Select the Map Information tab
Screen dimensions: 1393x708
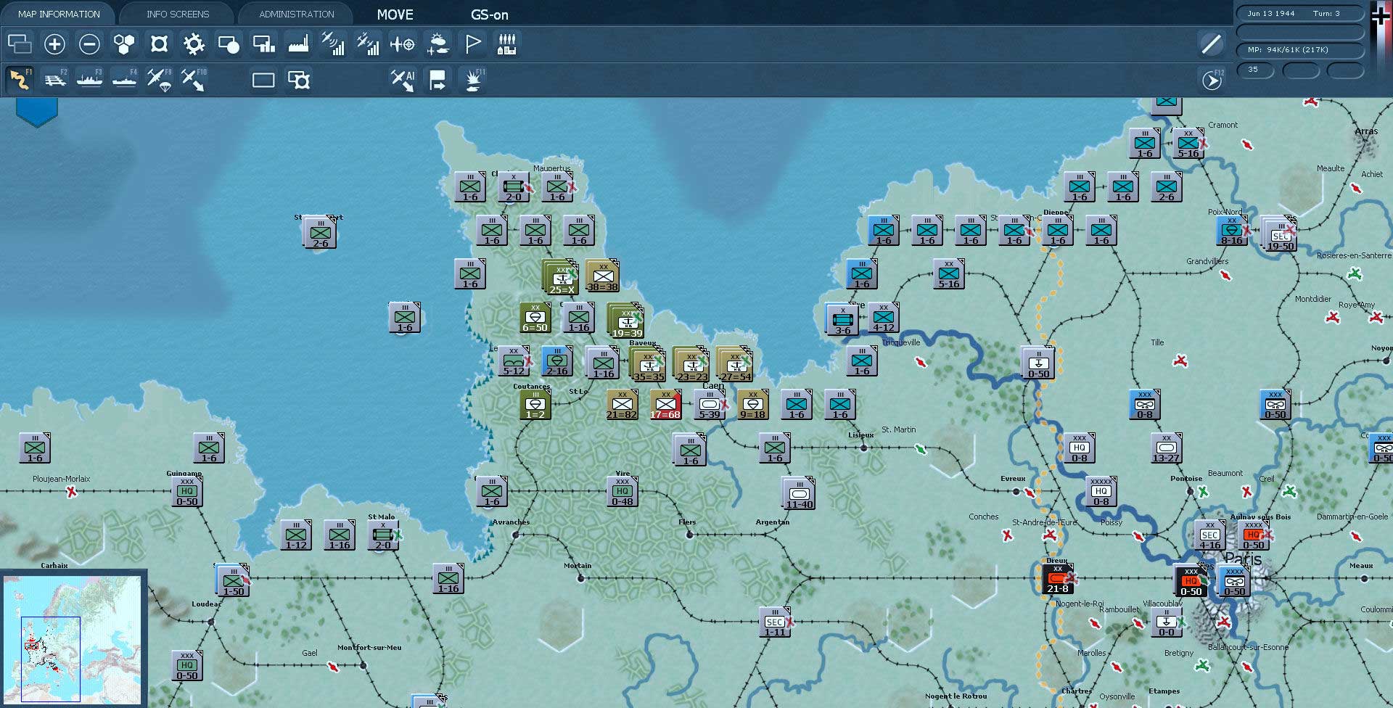[59, 14]
